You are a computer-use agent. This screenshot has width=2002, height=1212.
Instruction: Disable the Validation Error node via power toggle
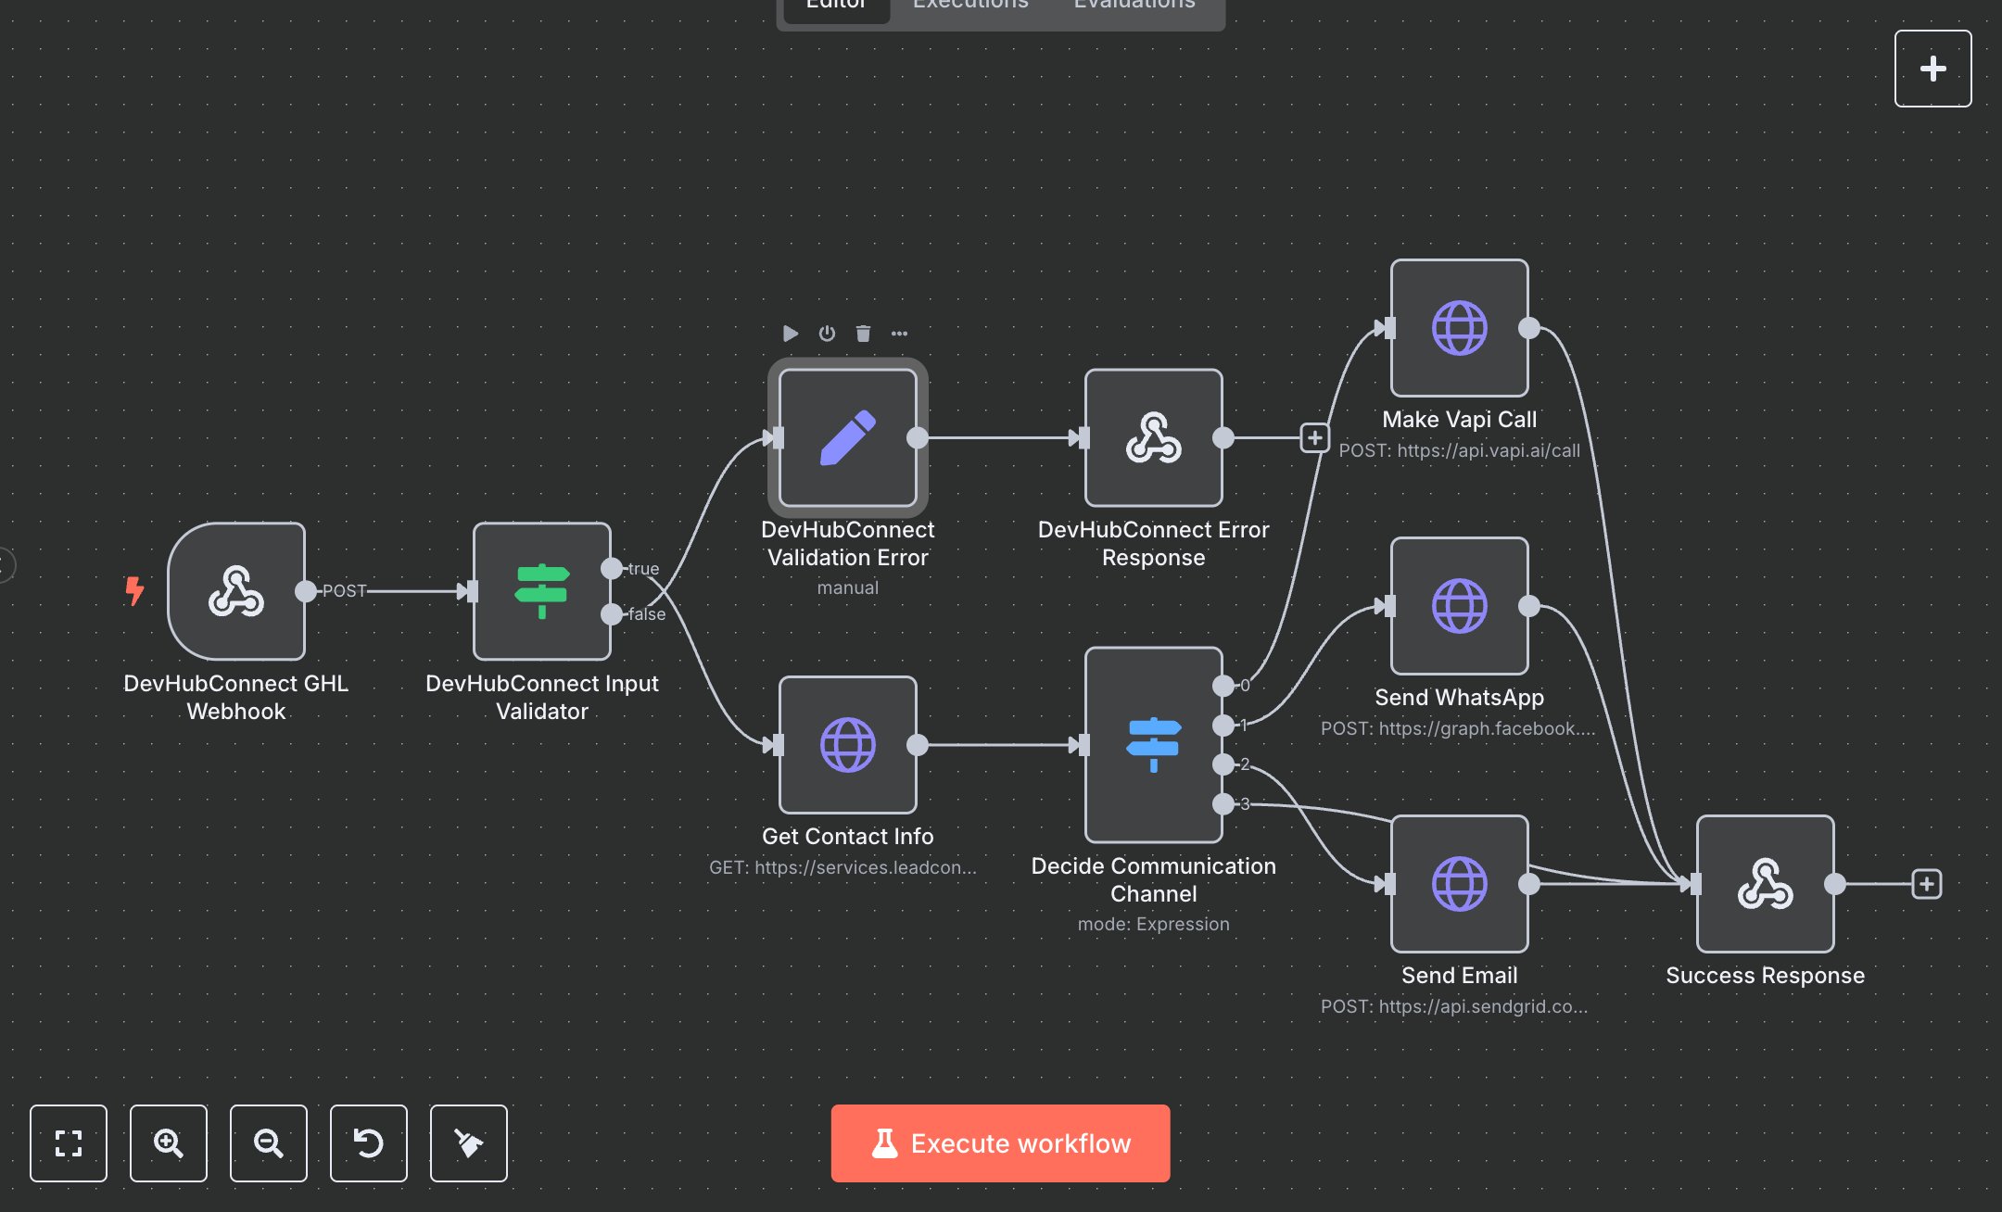[827, 334]
